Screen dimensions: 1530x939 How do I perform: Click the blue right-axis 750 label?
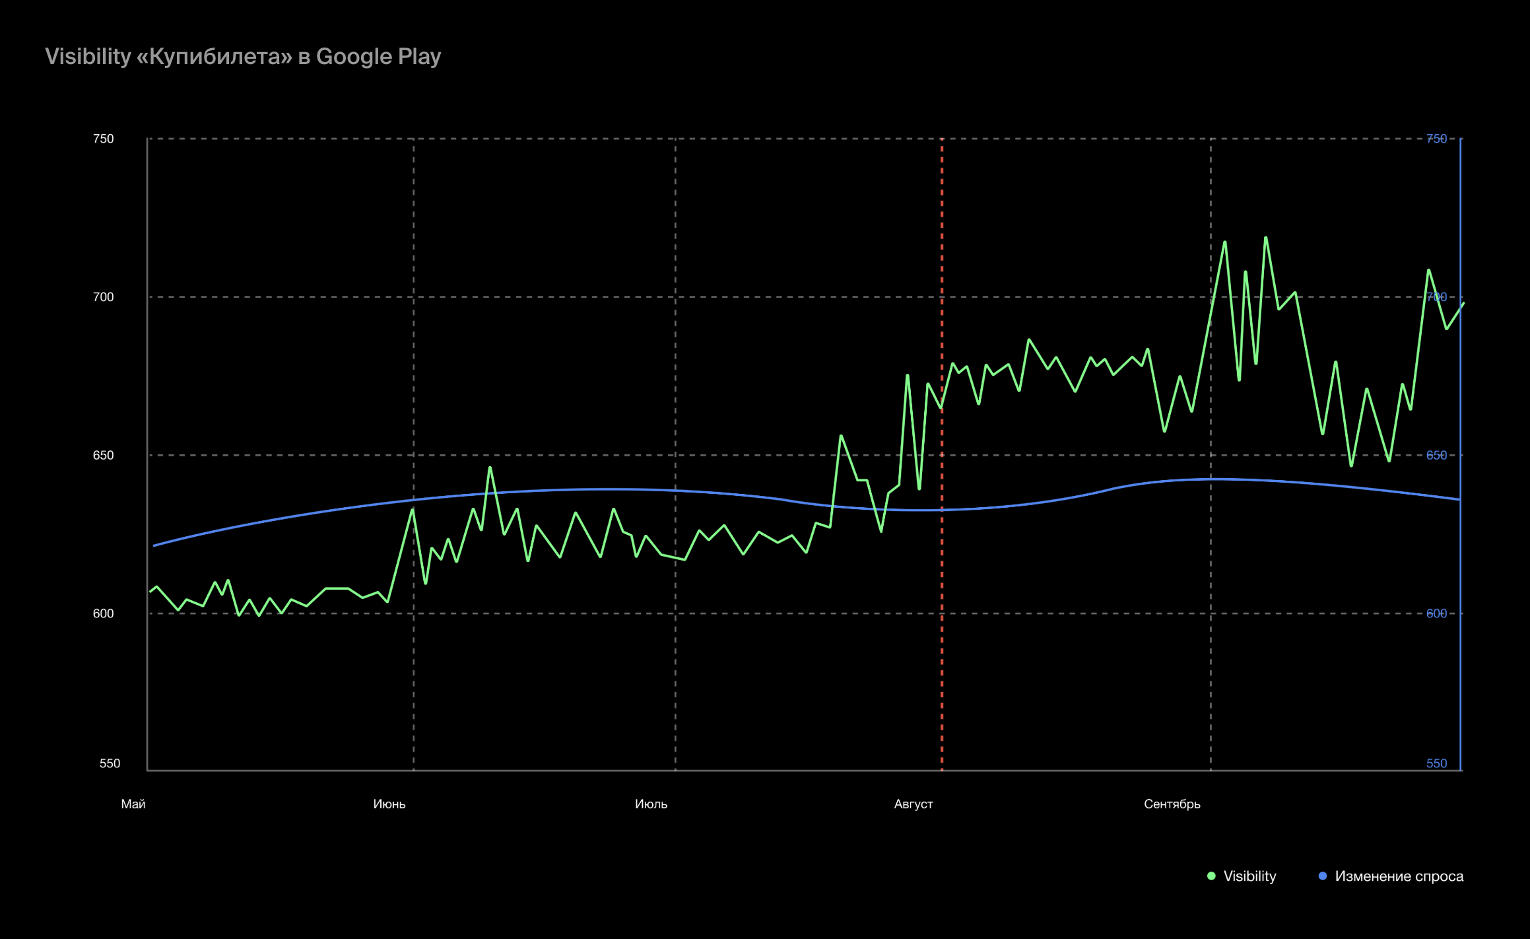(1436, 139)
